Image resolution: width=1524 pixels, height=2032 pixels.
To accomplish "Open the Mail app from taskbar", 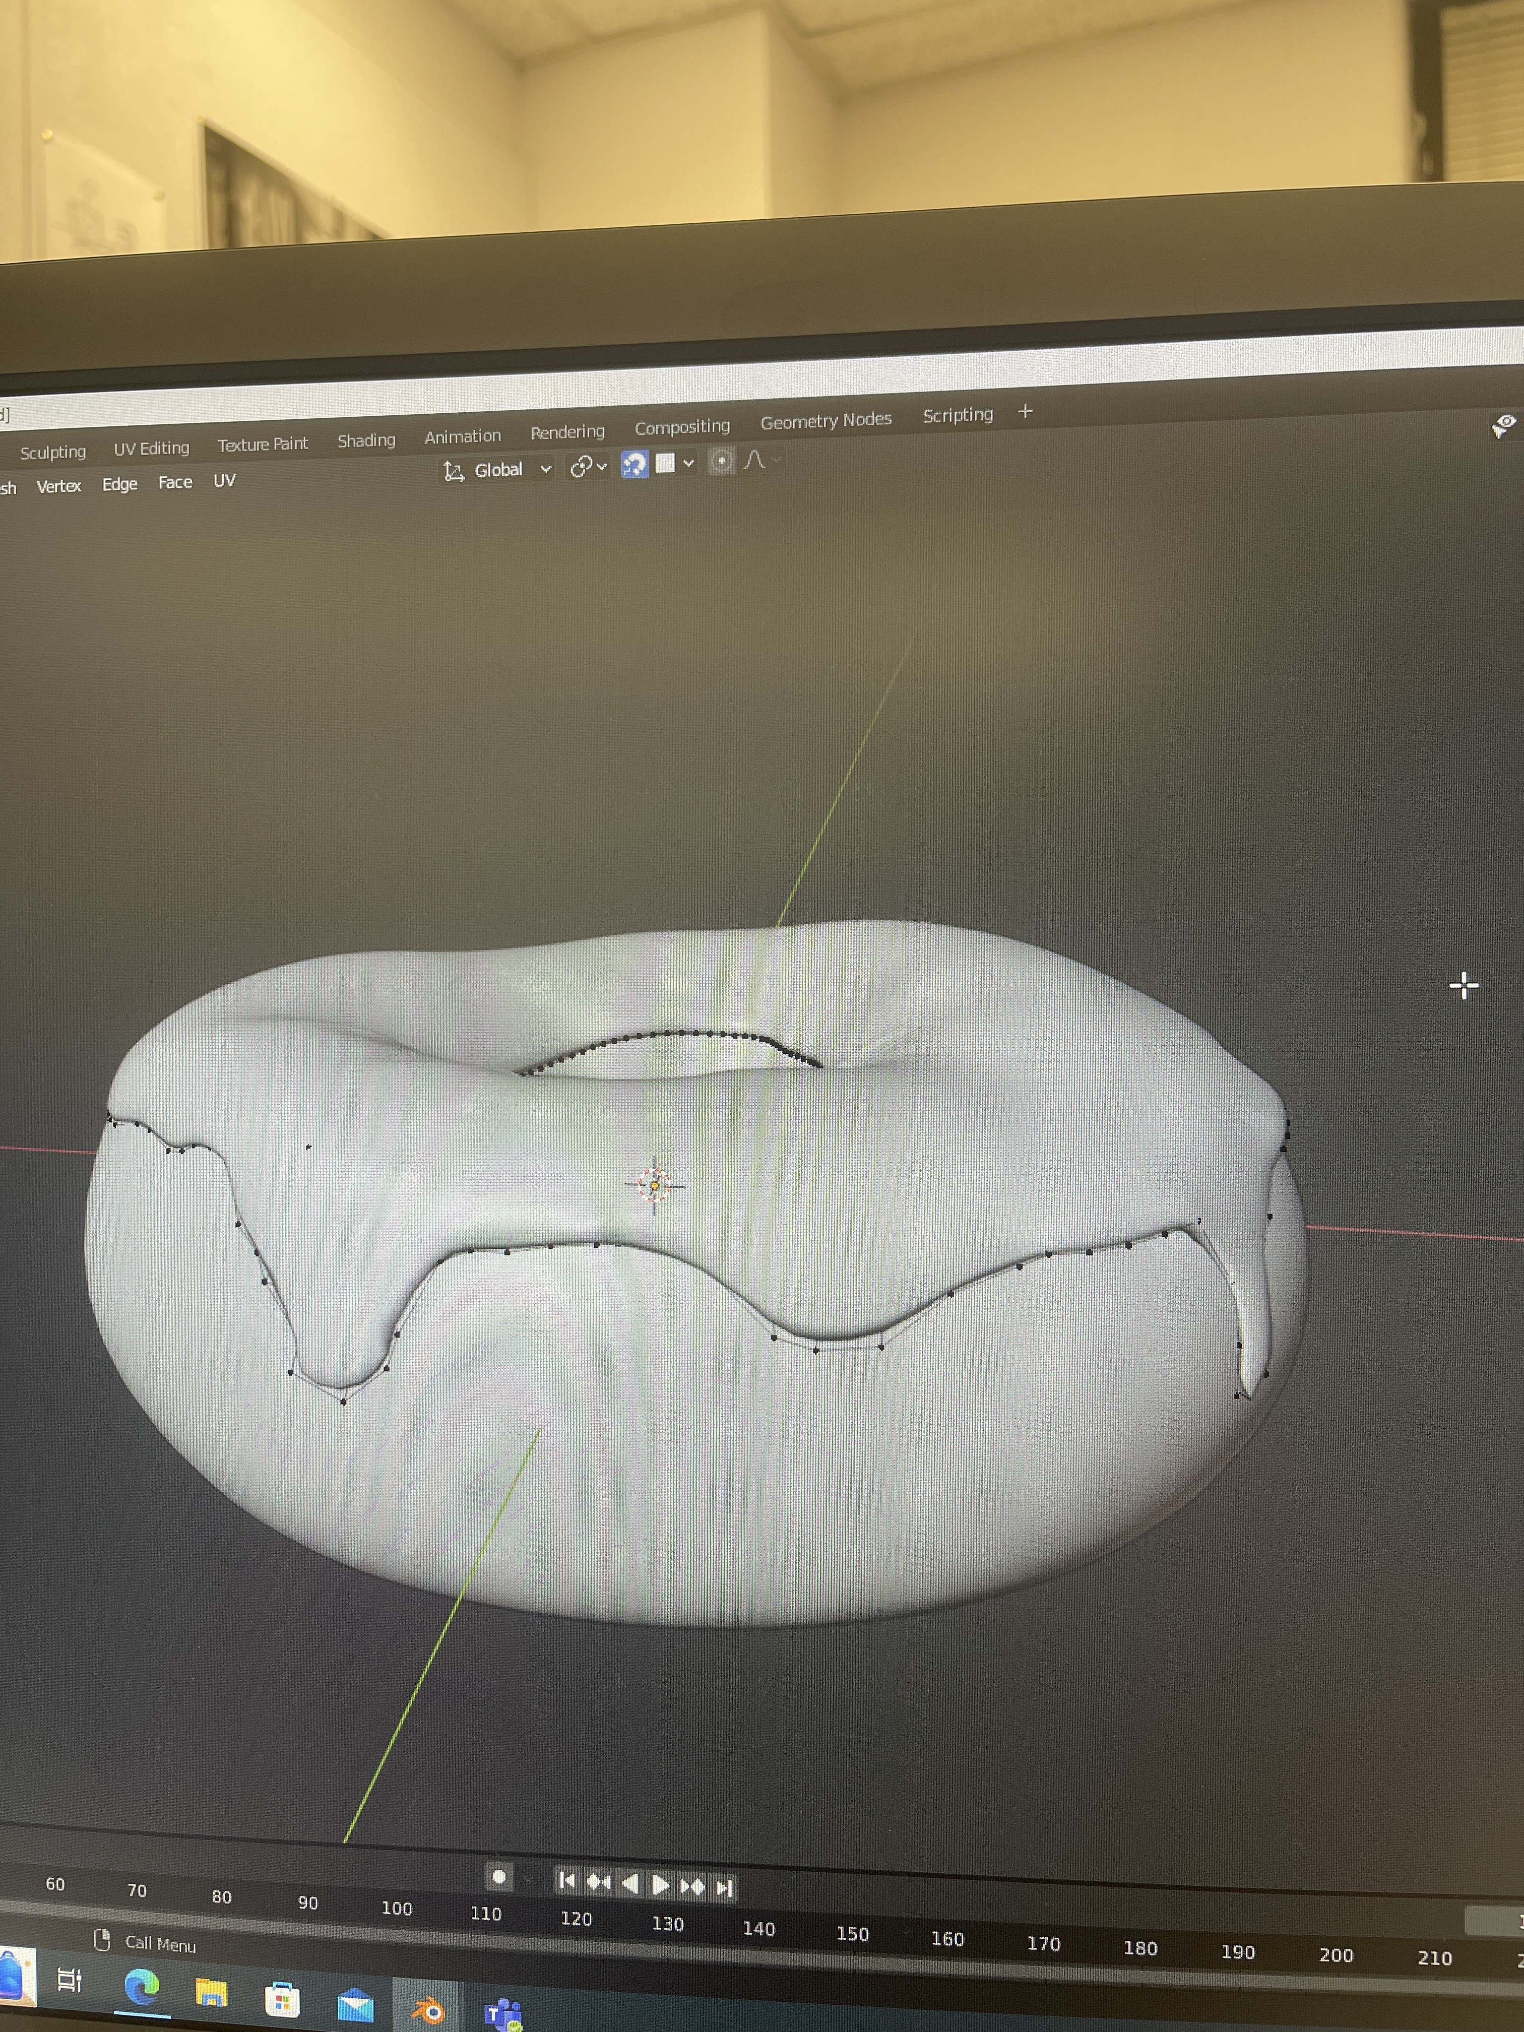I will [x=355, y=2005].
